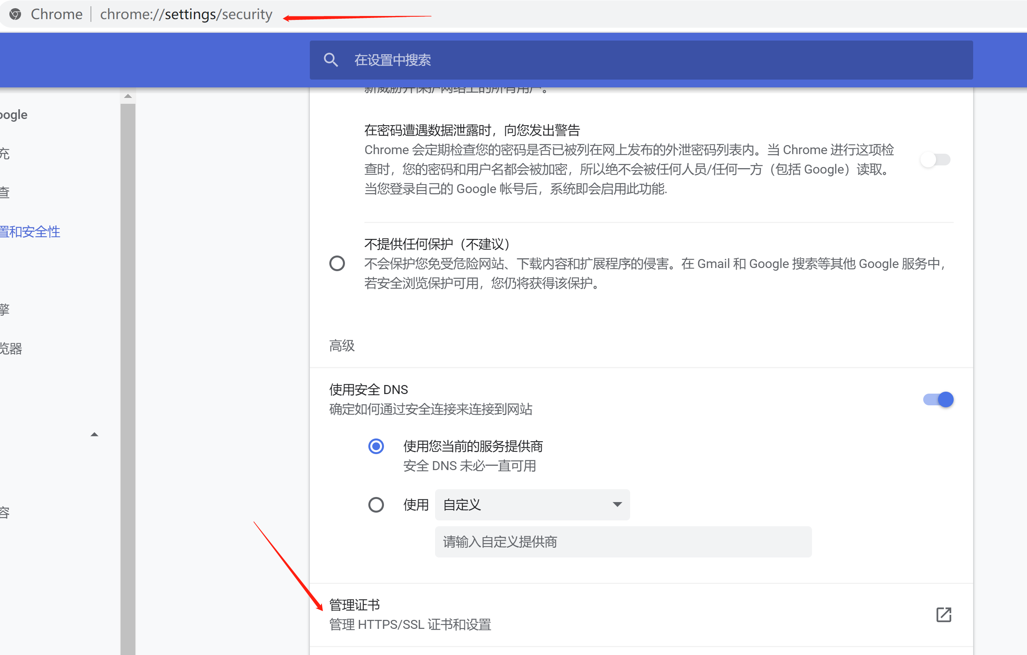This screenshot has height=655, width=1027.
Task: Click the sidebar scrollbar up arrow
Action: click(x=128, y=96)
